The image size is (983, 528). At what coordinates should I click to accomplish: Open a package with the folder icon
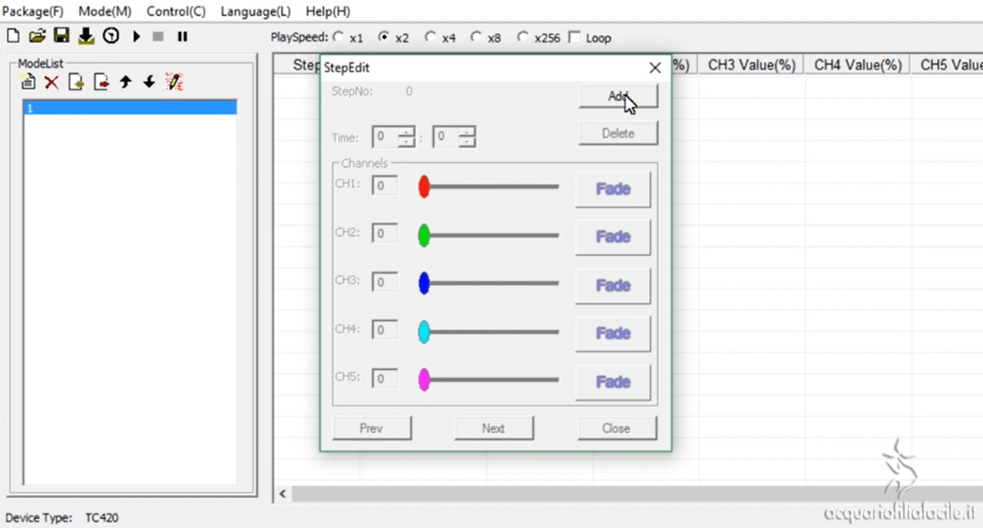click(37, 36)
